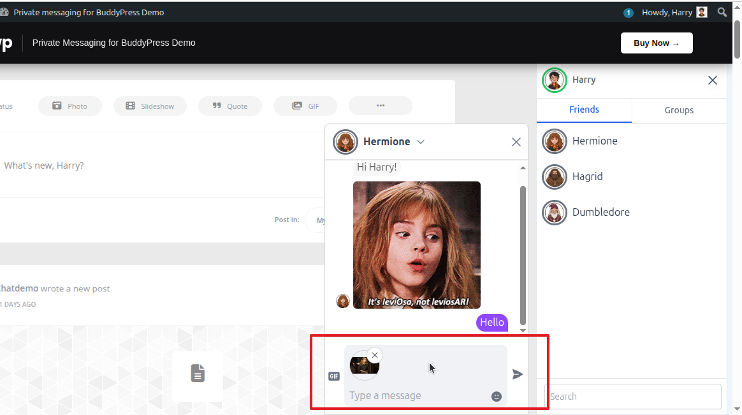Viewport: 742px width, 415px height.
Task: Click the Buy Now button
Action: [657, 43]
